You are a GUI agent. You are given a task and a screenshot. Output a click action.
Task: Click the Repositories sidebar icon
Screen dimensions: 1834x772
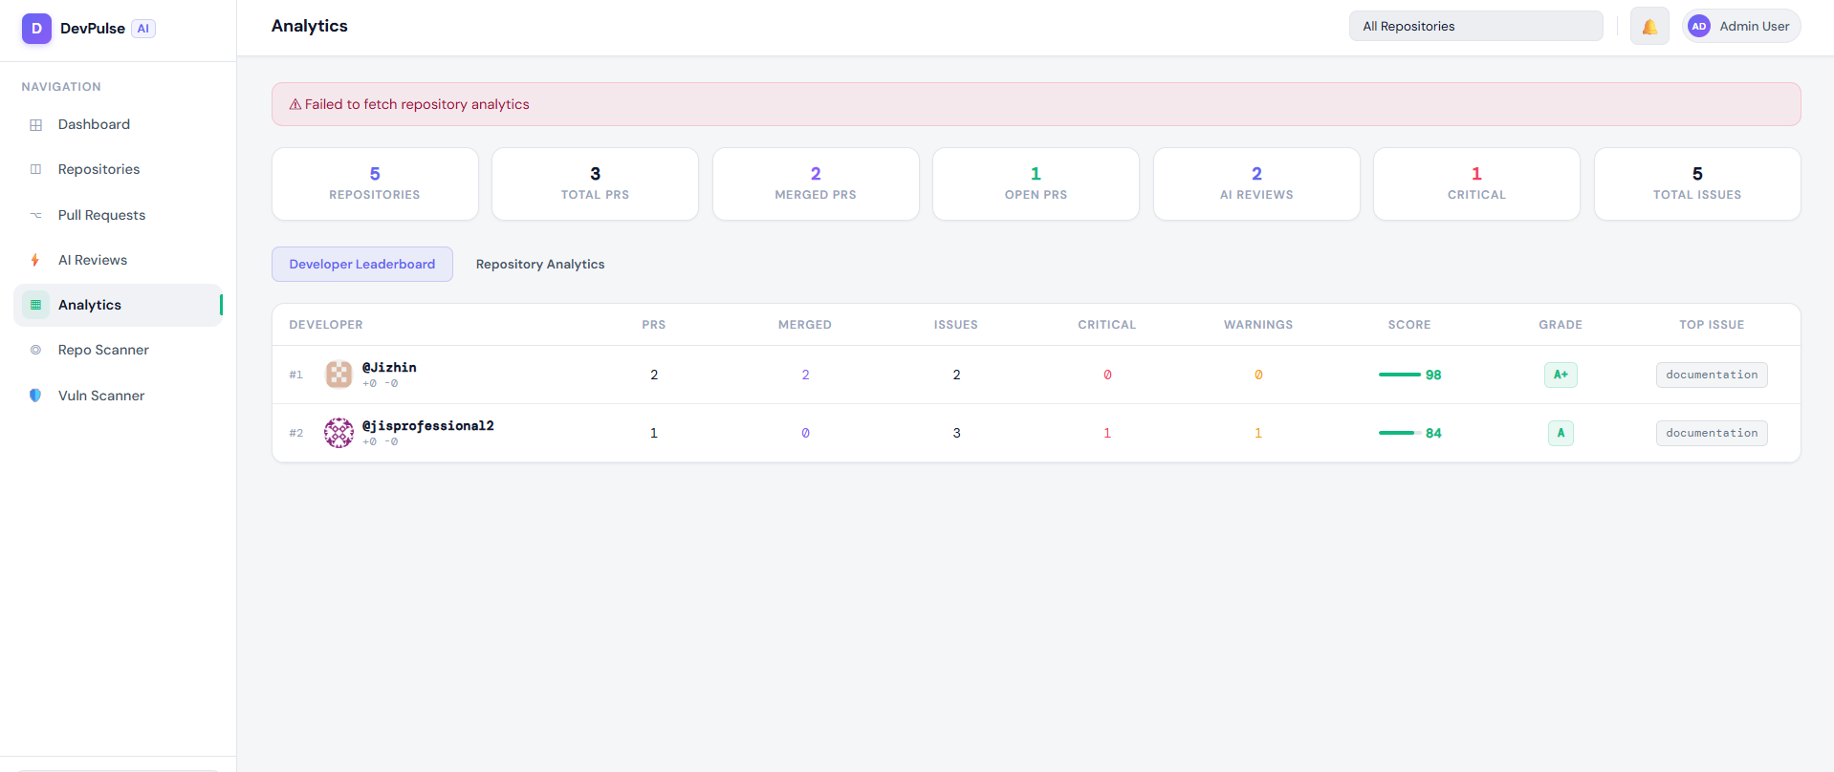36,169
